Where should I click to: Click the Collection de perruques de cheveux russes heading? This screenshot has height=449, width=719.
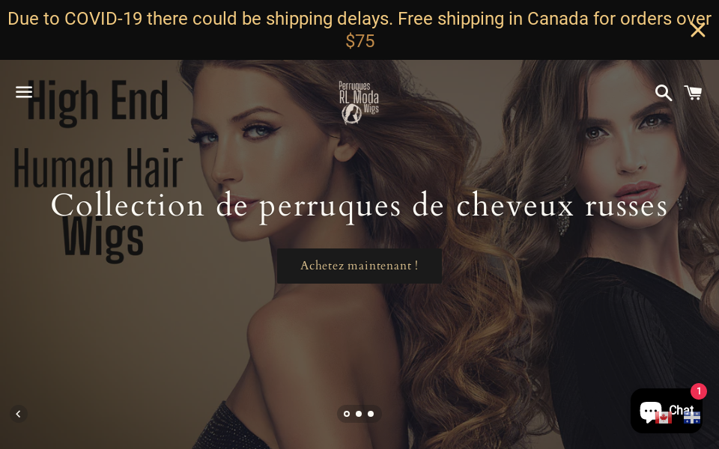point(359,207)
